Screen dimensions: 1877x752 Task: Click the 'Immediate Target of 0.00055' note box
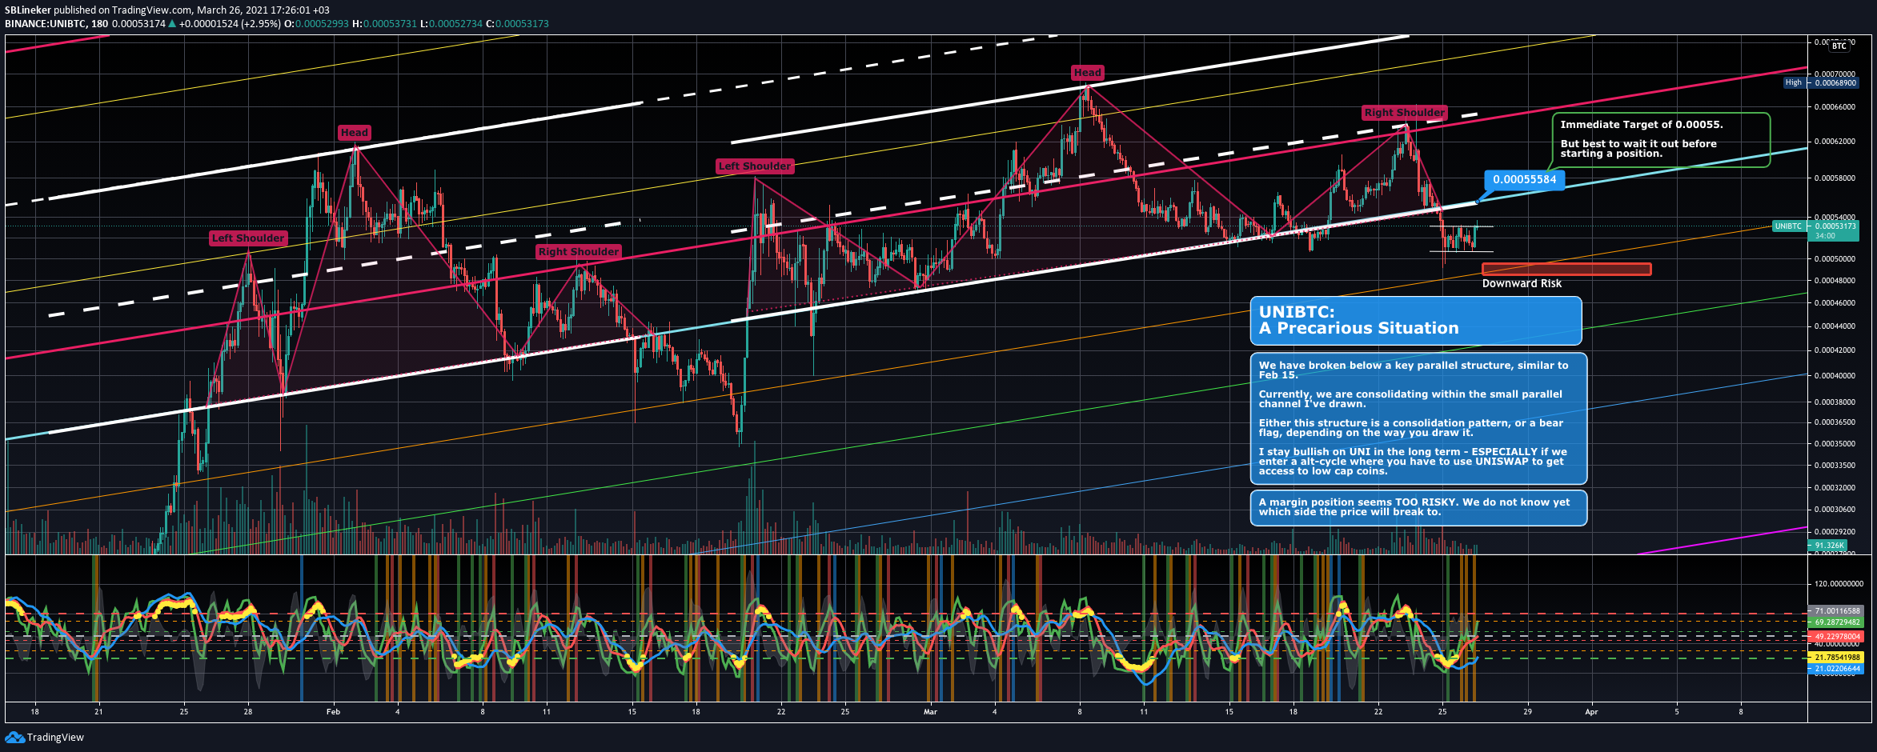pos(1661,139)
